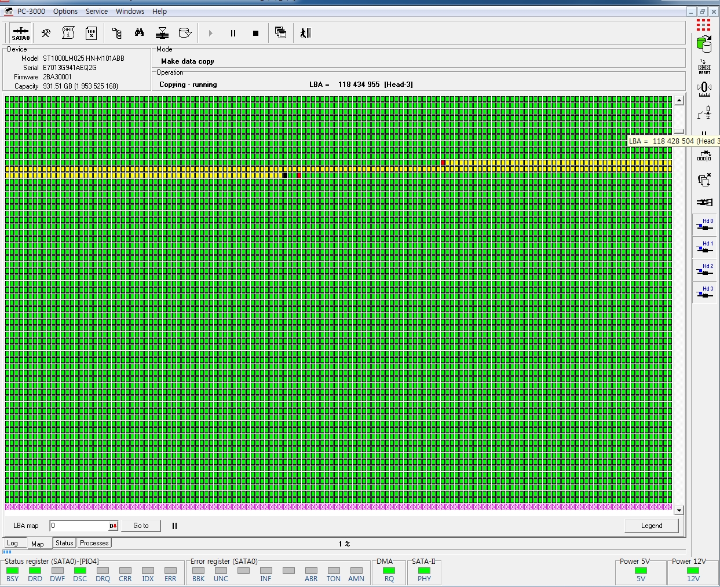Open the crossed tools utility icon
This screenshot has height=587, width=720.
pyautogui.click(x=46, y=34)
